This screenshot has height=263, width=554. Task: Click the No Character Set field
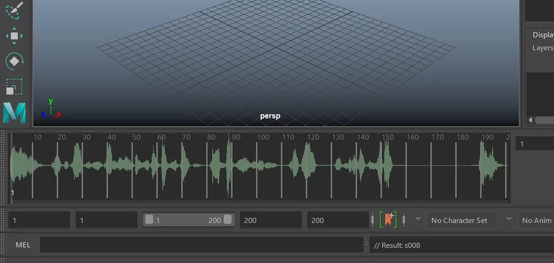coord(462,220)
